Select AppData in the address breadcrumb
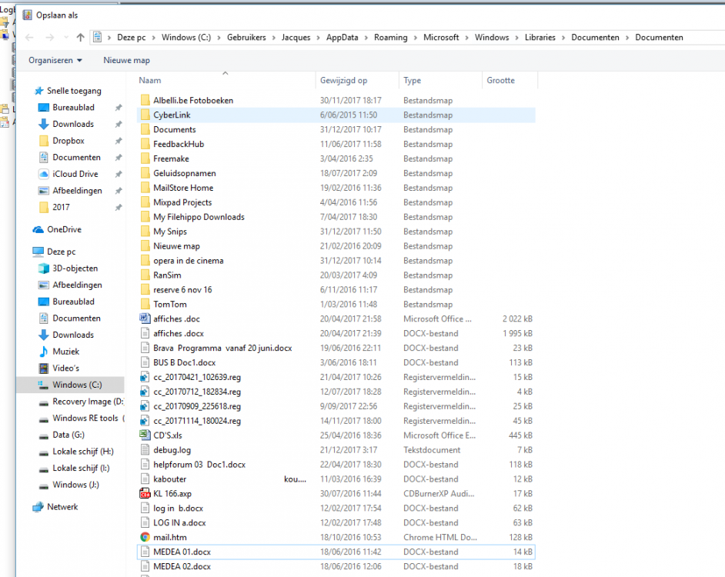This screenshot has width=725, height=577. [342, 38]
